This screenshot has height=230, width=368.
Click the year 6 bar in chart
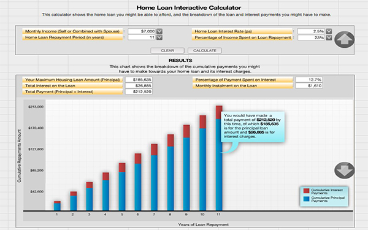138,182
